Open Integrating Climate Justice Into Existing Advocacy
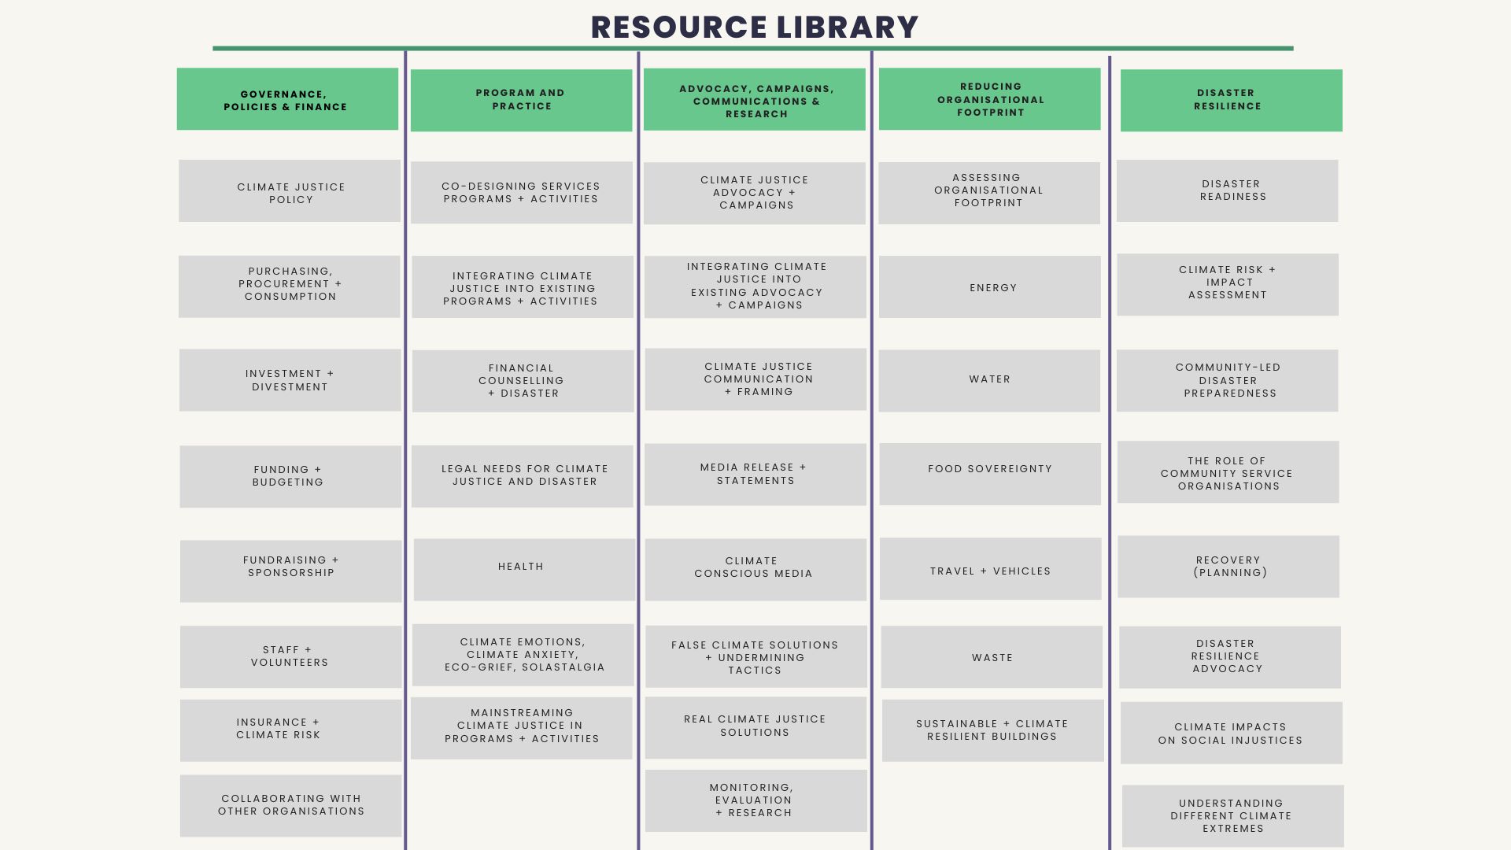The width and height of the screenshot is (1511, 850). [x=755, y=287]
